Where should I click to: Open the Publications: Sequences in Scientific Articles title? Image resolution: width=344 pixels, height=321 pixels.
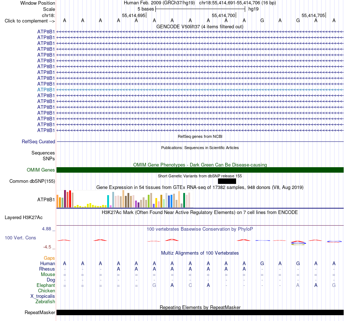200,148
